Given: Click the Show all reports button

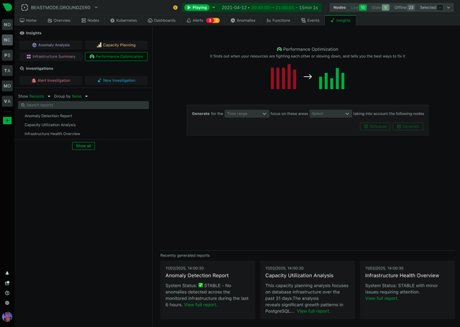Looking at the screenshot, I should pos(83,146).
